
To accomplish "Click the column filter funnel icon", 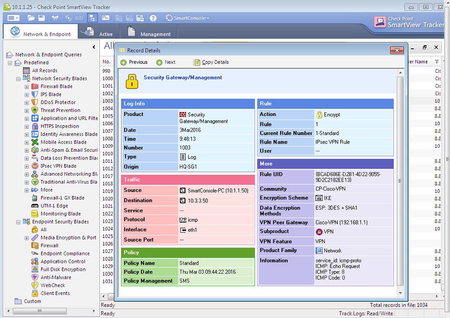I will (436, 62).
